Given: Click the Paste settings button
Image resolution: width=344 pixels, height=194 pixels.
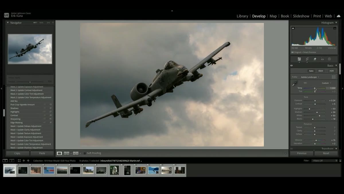Looking at the screenshot, I should [x=42, y=153].
